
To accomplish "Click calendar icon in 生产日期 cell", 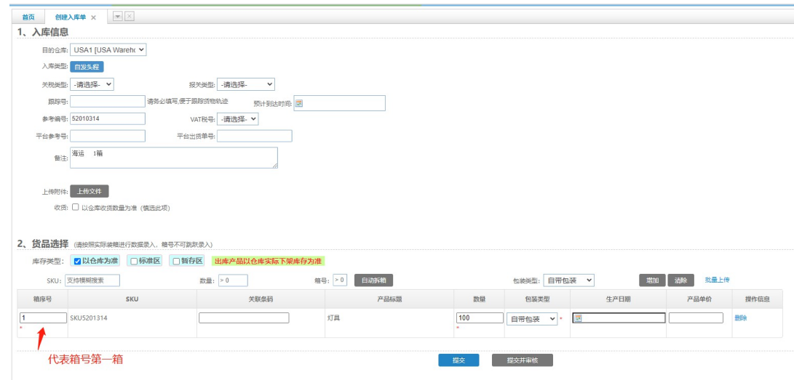I will (578, 318).
